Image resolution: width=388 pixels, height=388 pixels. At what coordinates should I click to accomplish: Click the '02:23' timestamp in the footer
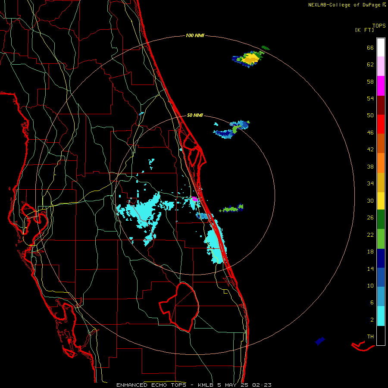coord(262,385)
